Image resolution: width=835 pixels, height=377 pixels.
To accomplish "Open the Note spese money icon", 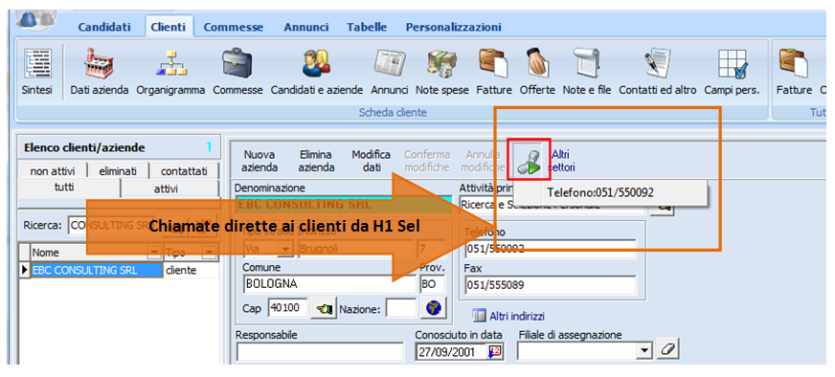I will click(442, 73).
